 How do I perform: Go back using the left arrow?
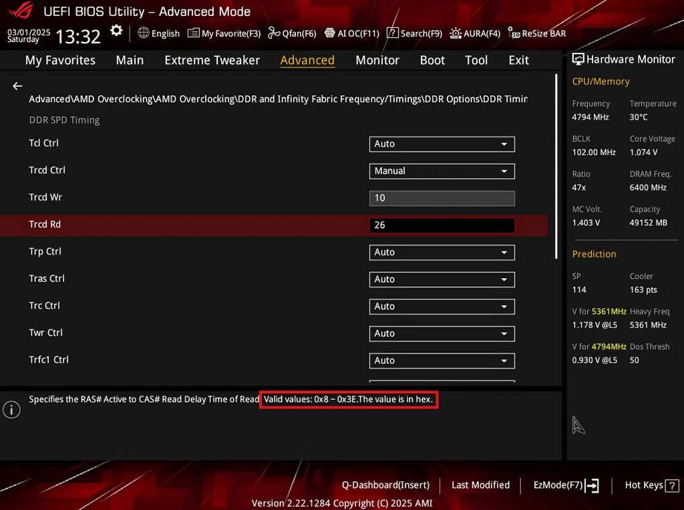point(17,86)
